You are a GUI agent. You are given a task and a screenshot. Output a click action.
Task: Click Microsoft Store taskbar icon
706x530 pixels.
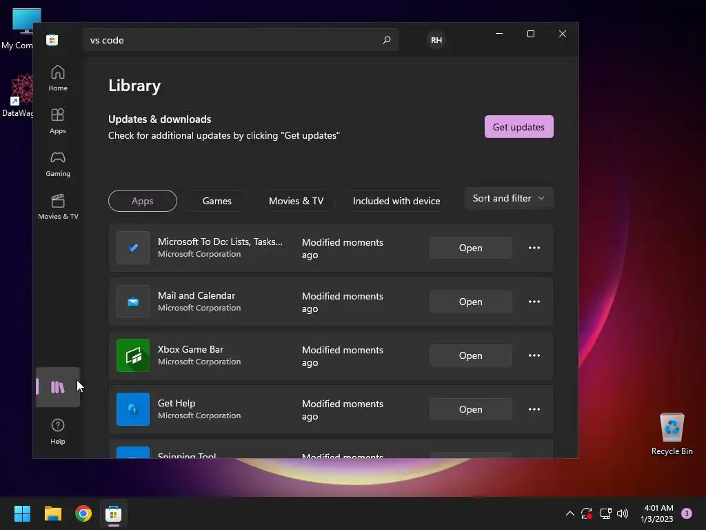114,513
